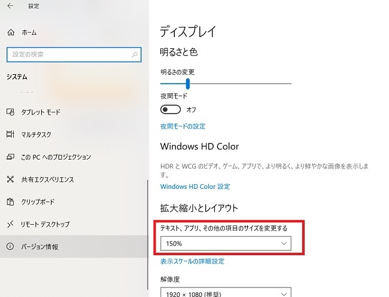Image resolution: width=389 pixels, height=297 pixels.
Task: Click the HDR と WCG description text
Action: point(265,170)
